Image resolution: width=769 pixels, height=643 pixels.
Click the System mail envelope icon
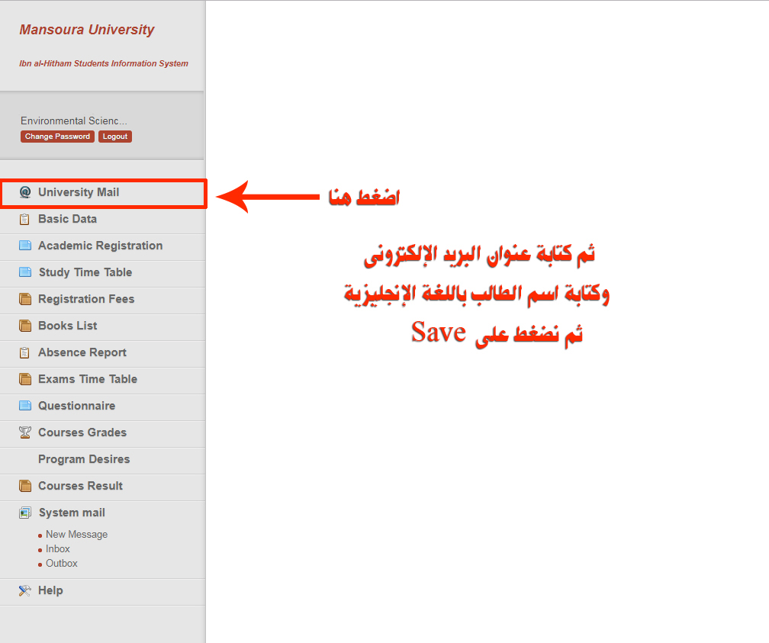24,513
